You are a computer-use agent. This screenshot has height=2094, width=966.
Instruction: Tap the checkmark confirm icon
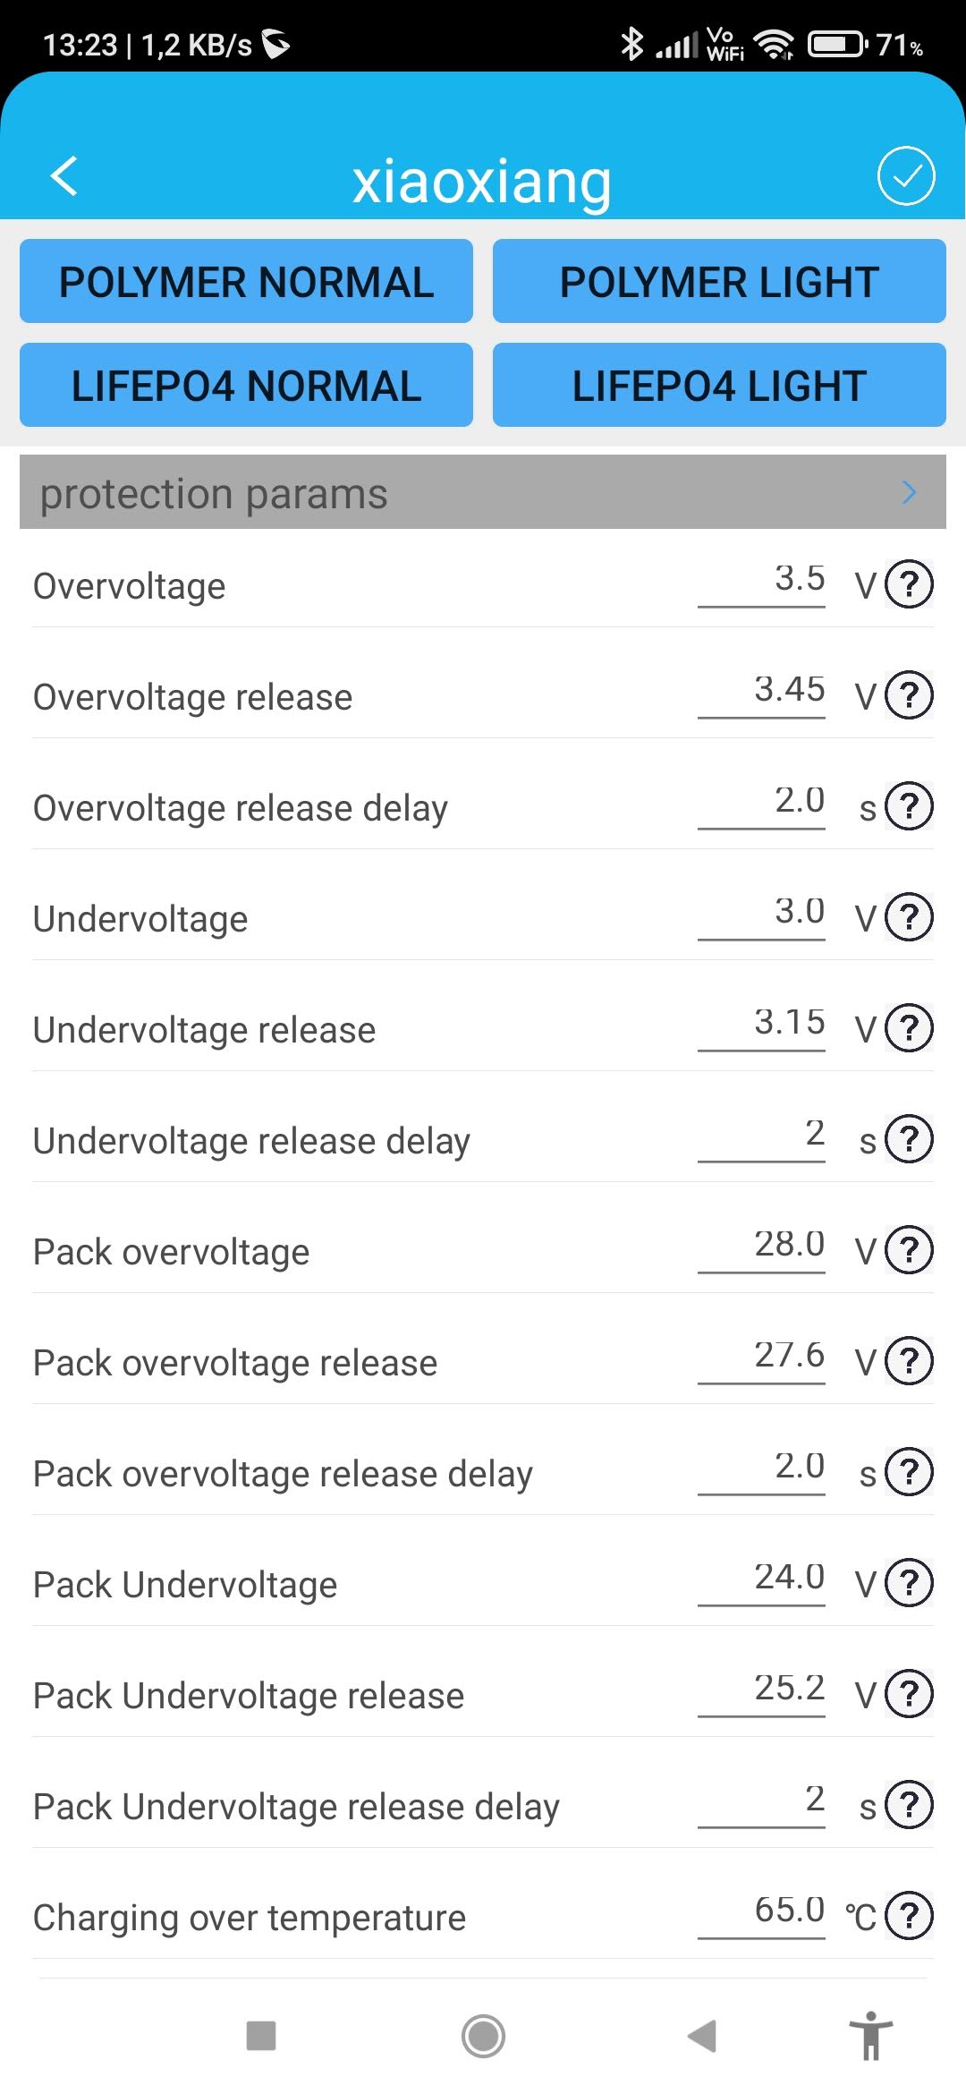(x=905, y=175)
